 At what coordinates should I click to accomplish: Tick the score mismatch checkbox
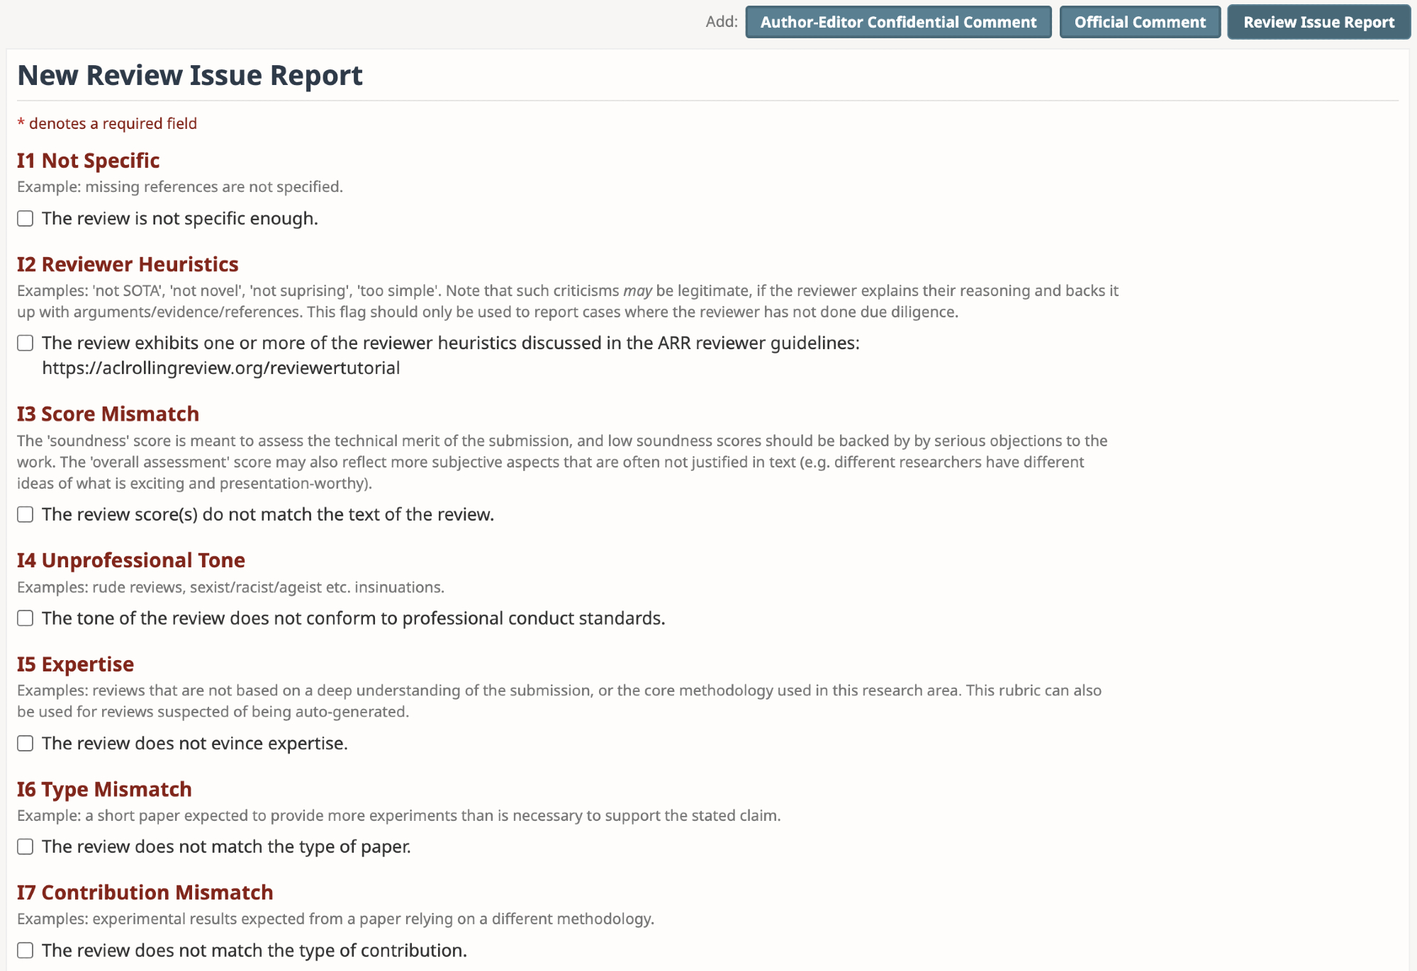[26, 515]
